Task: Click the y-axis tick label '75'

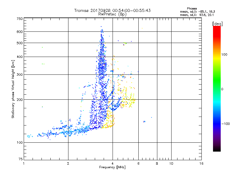Action: point(21,159)
